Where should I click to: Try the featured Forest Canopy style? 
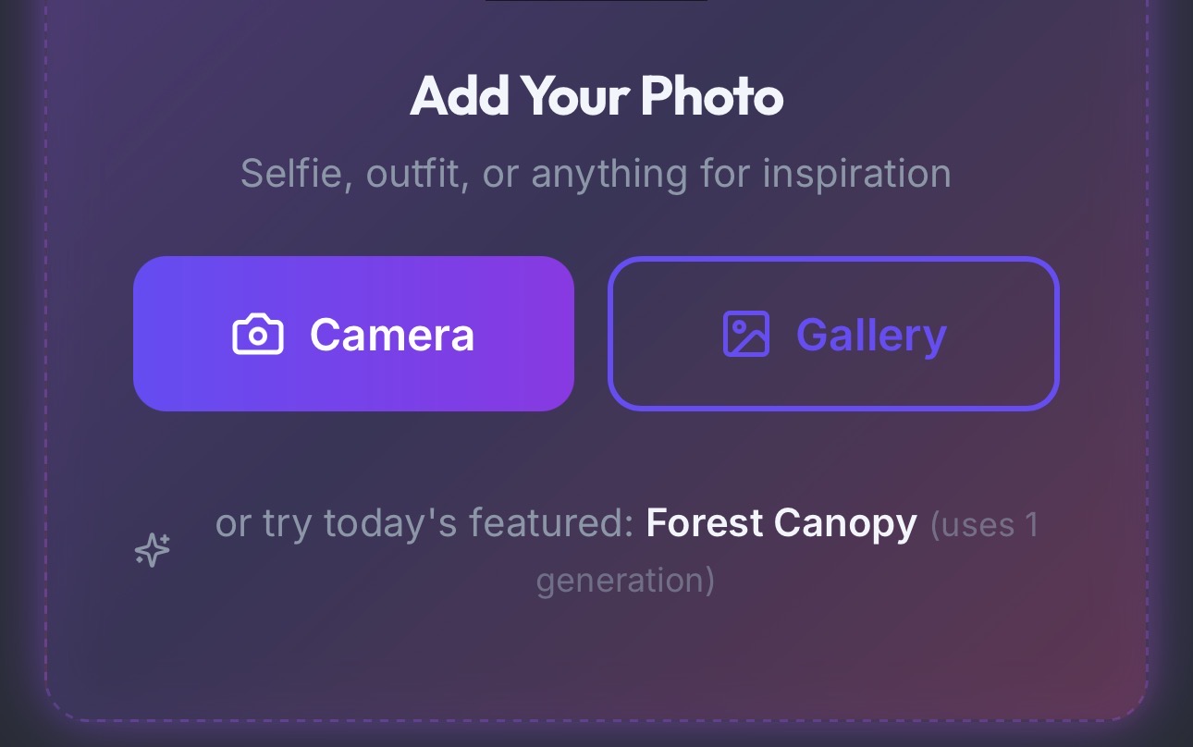[781, 524]
